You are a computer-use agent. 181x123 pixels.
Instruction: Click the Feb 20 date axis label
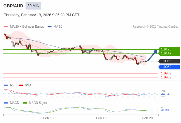tap(148, 118)
